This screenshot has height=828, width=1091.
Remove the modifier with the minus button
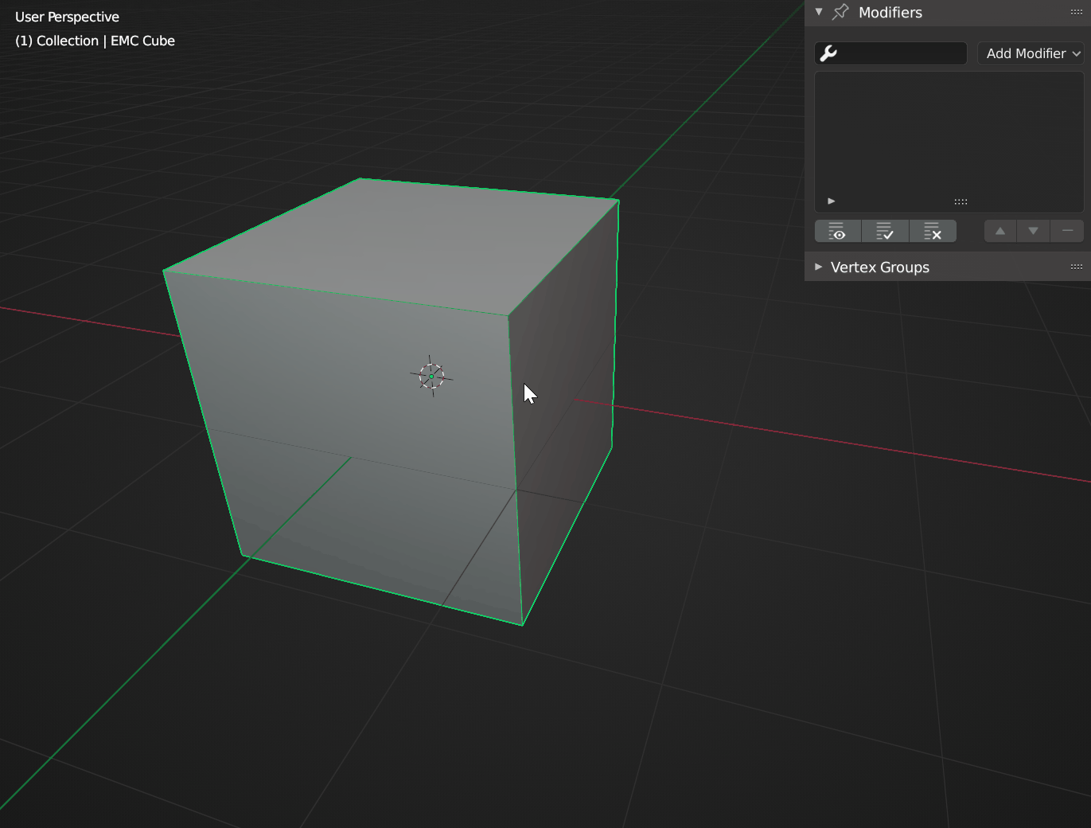click(x=1067, y=231)
